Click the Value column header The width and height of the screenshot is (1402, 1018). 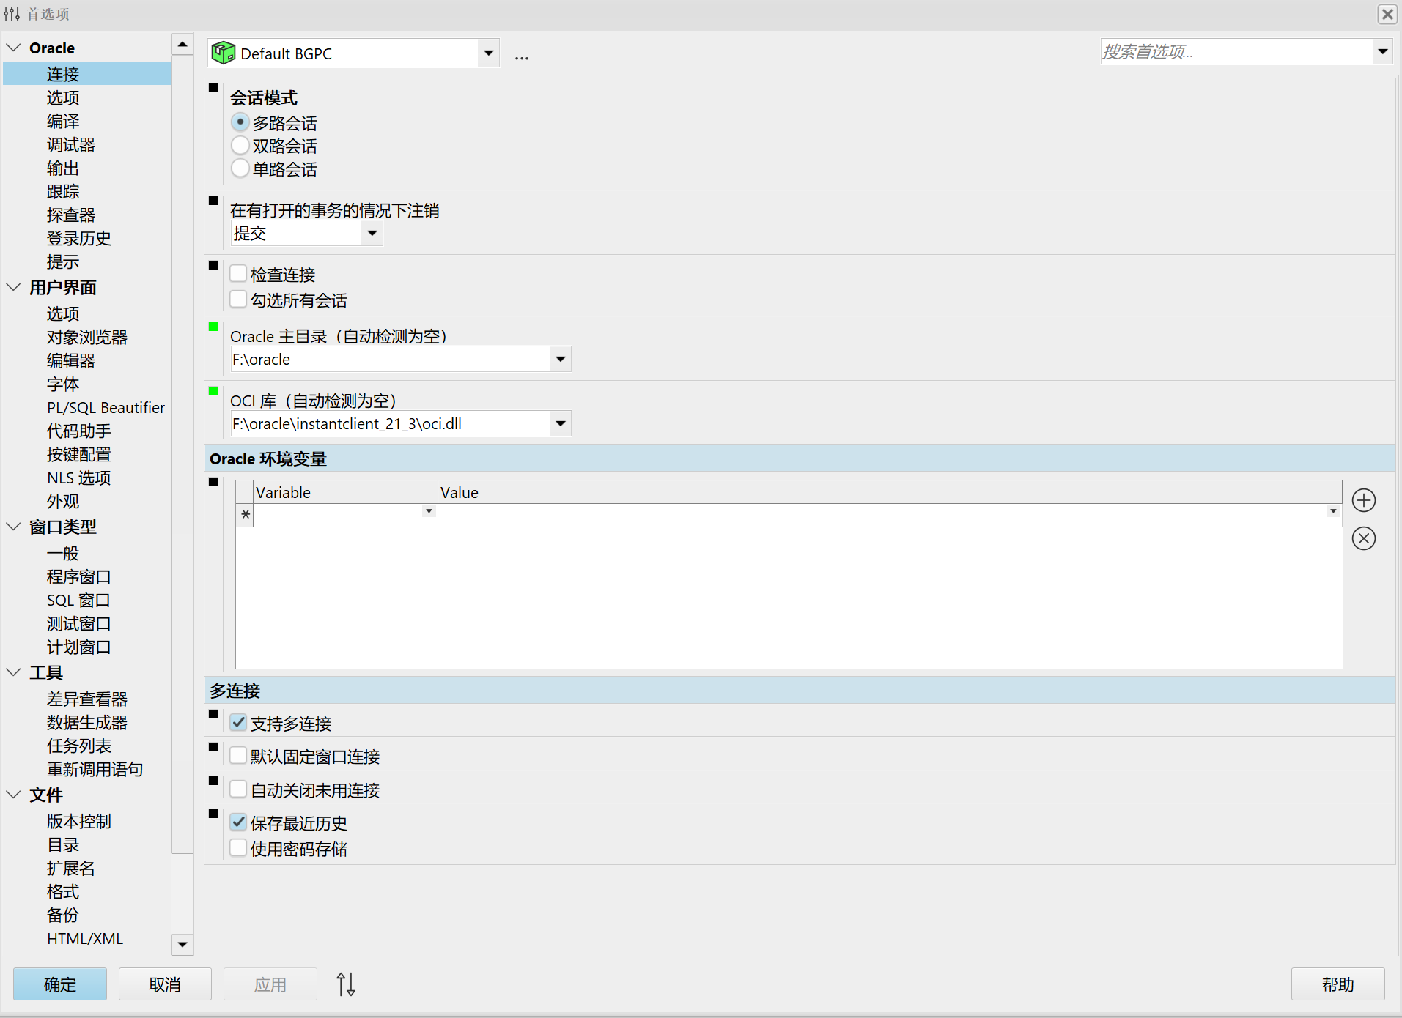tap(890, 492)
